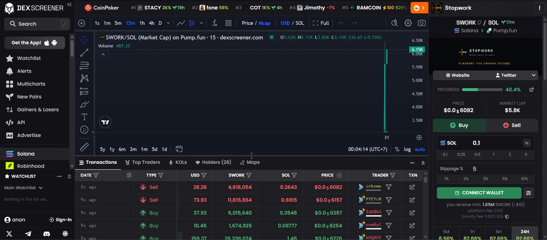The image size is (547, 240).
Task: Open the Discord link in footer
Action: click(47, 234)
